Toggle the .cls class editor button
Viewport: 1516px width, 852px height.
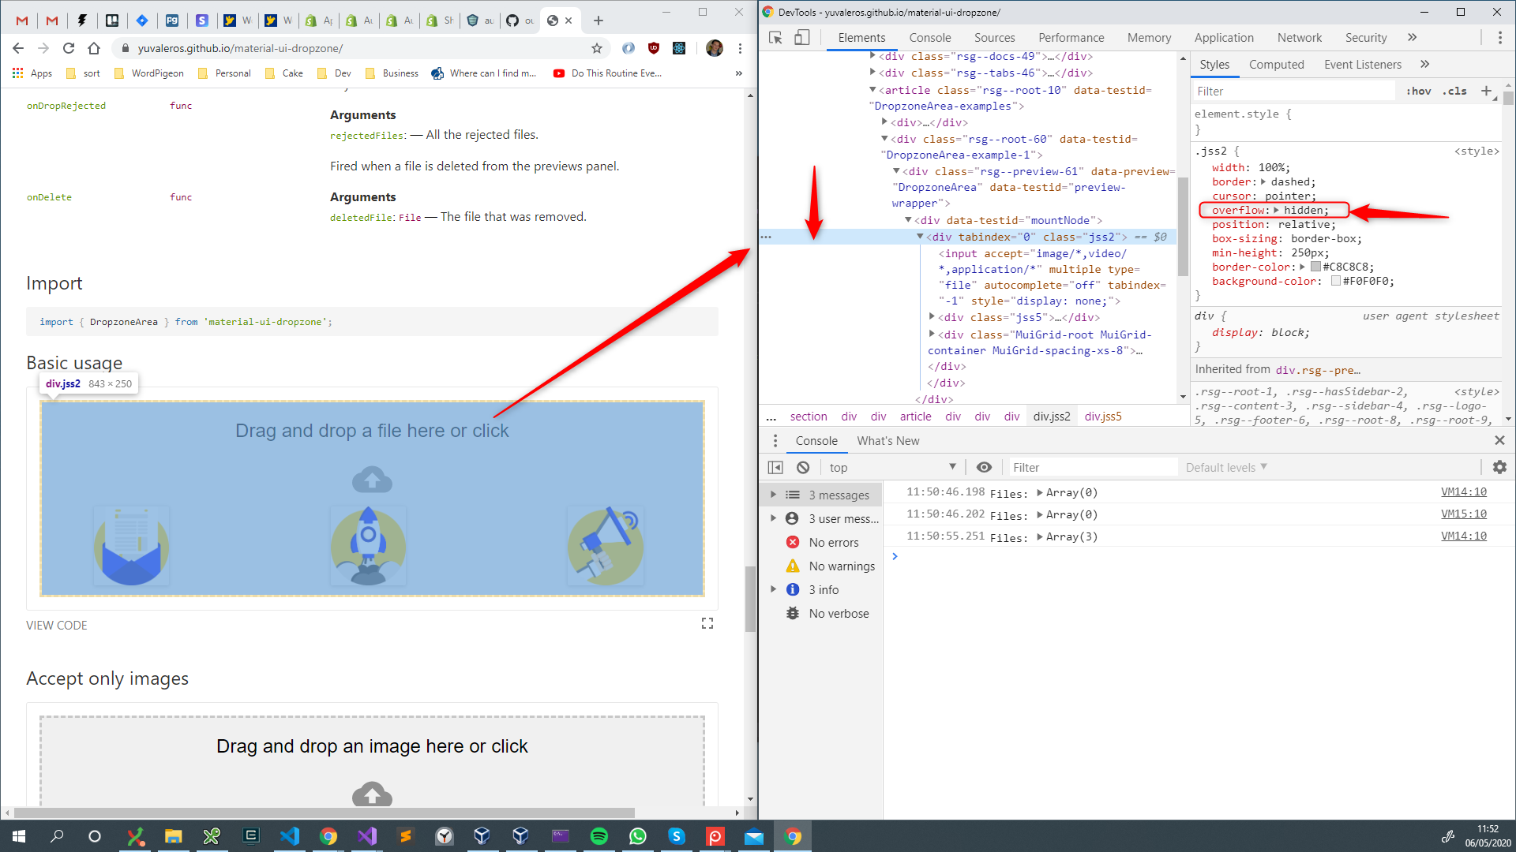point(1456,92)
